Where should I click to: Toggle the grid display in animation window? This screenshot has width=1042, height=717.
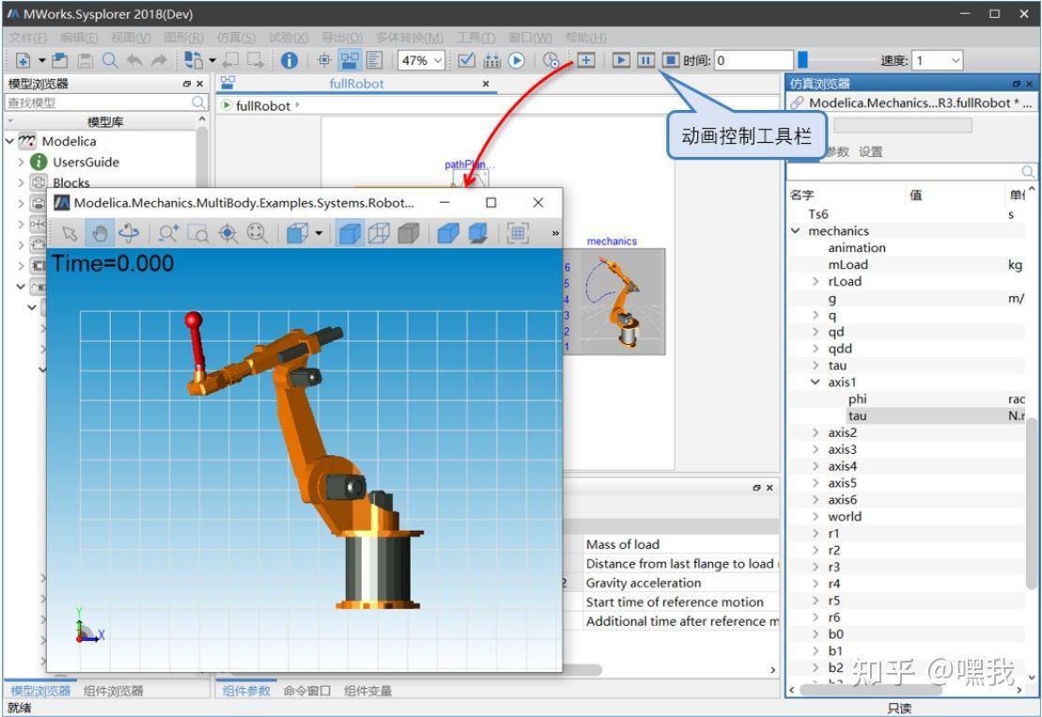518,233
